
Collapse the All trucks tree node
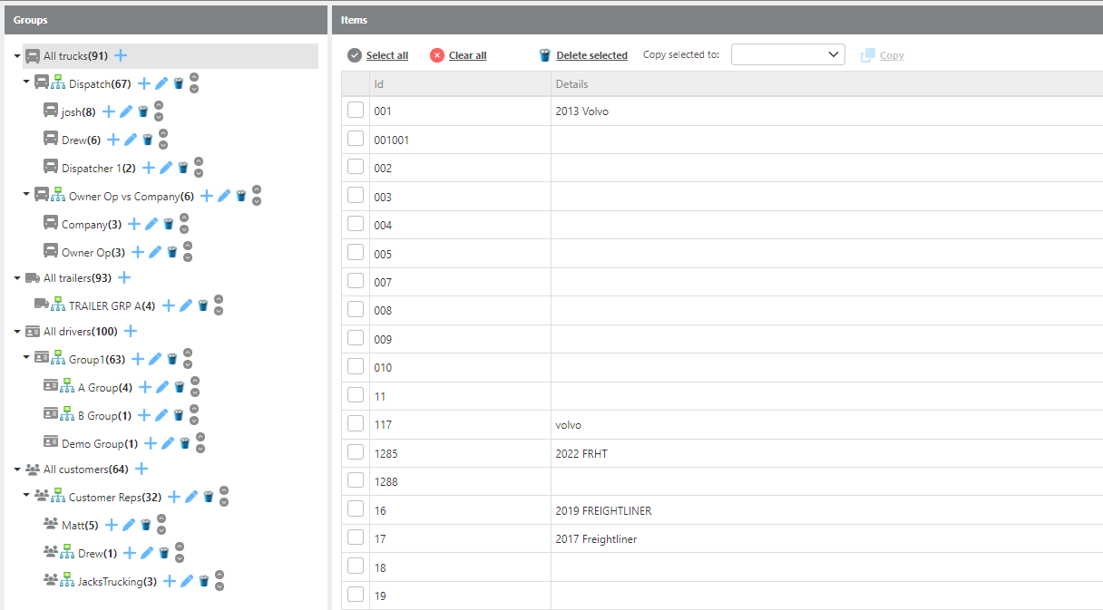pos(17,56)
